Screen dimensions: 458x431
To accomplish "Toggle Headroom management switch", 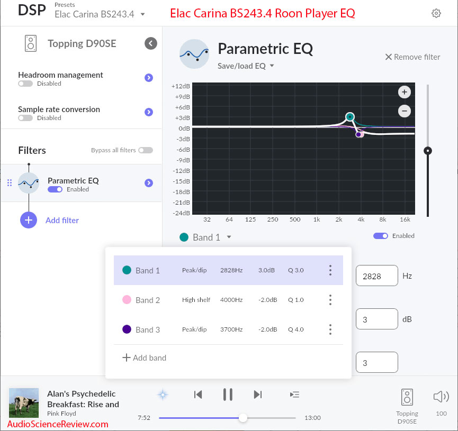I will [x=25, y=84].
